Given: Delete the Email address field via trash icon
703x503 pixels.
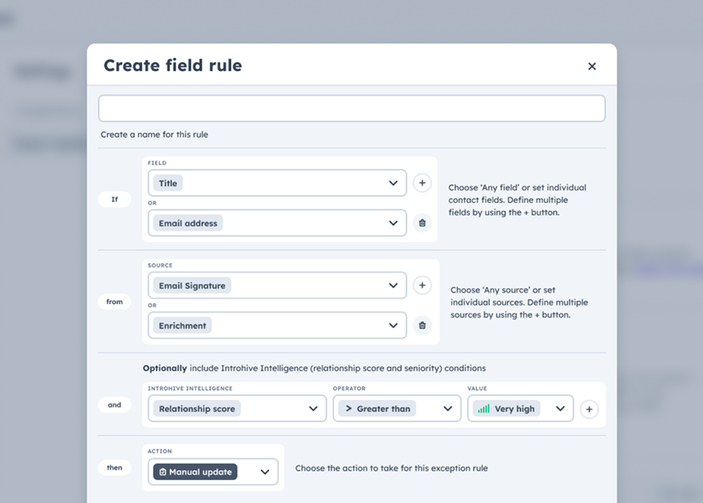Looking at the screenshot, I should (x=422, y=223).
